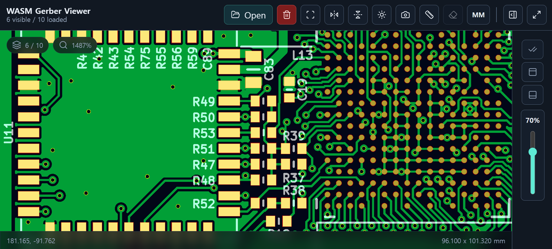Flip board vertically icon
Screen dimensions: 552x249
[x=358, y=15]
